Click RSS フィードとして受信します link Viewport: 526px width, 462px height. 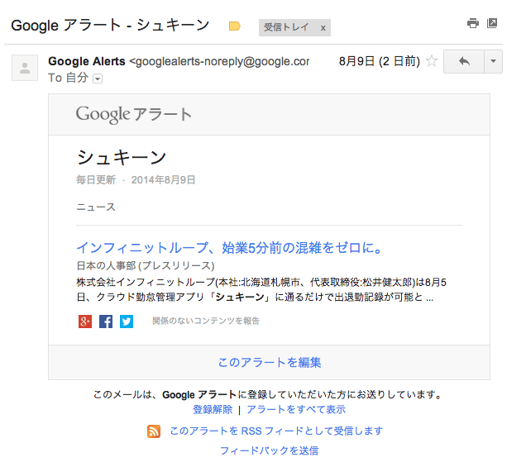point(276,431)
